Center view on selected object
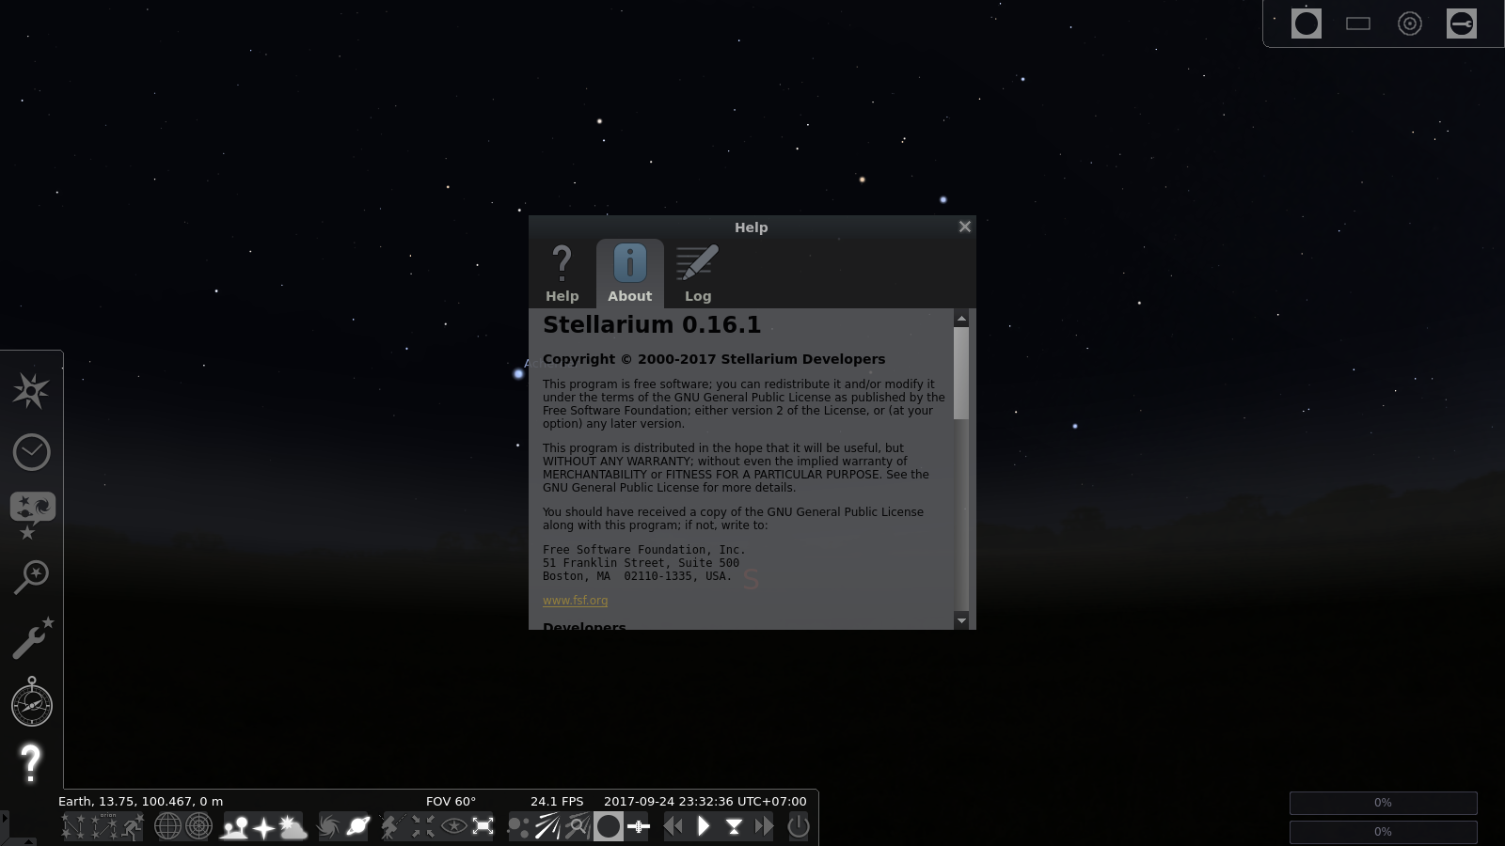Image resolution: width=1505 pixels, height=846 pixels. pos(423,826)
